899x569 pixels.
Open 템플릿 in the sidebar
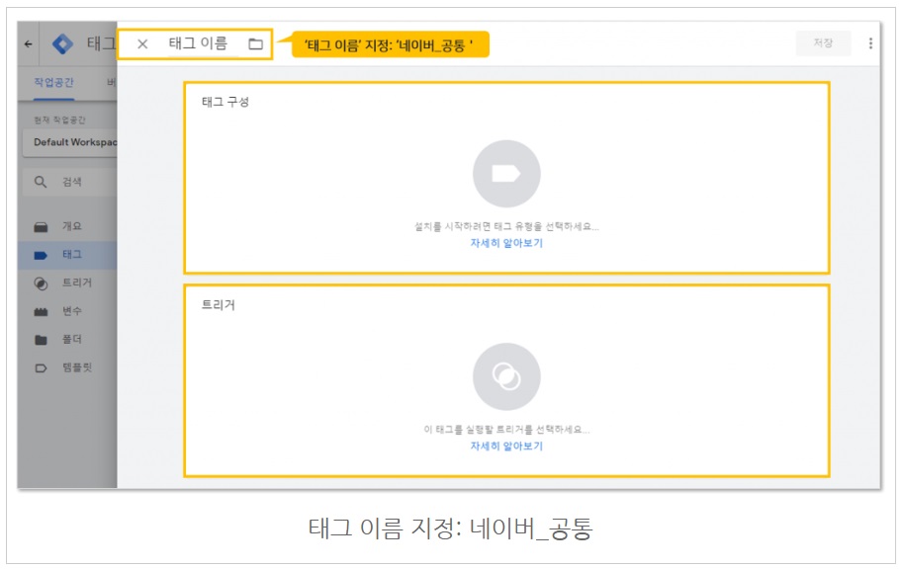[x=77, y=367]
